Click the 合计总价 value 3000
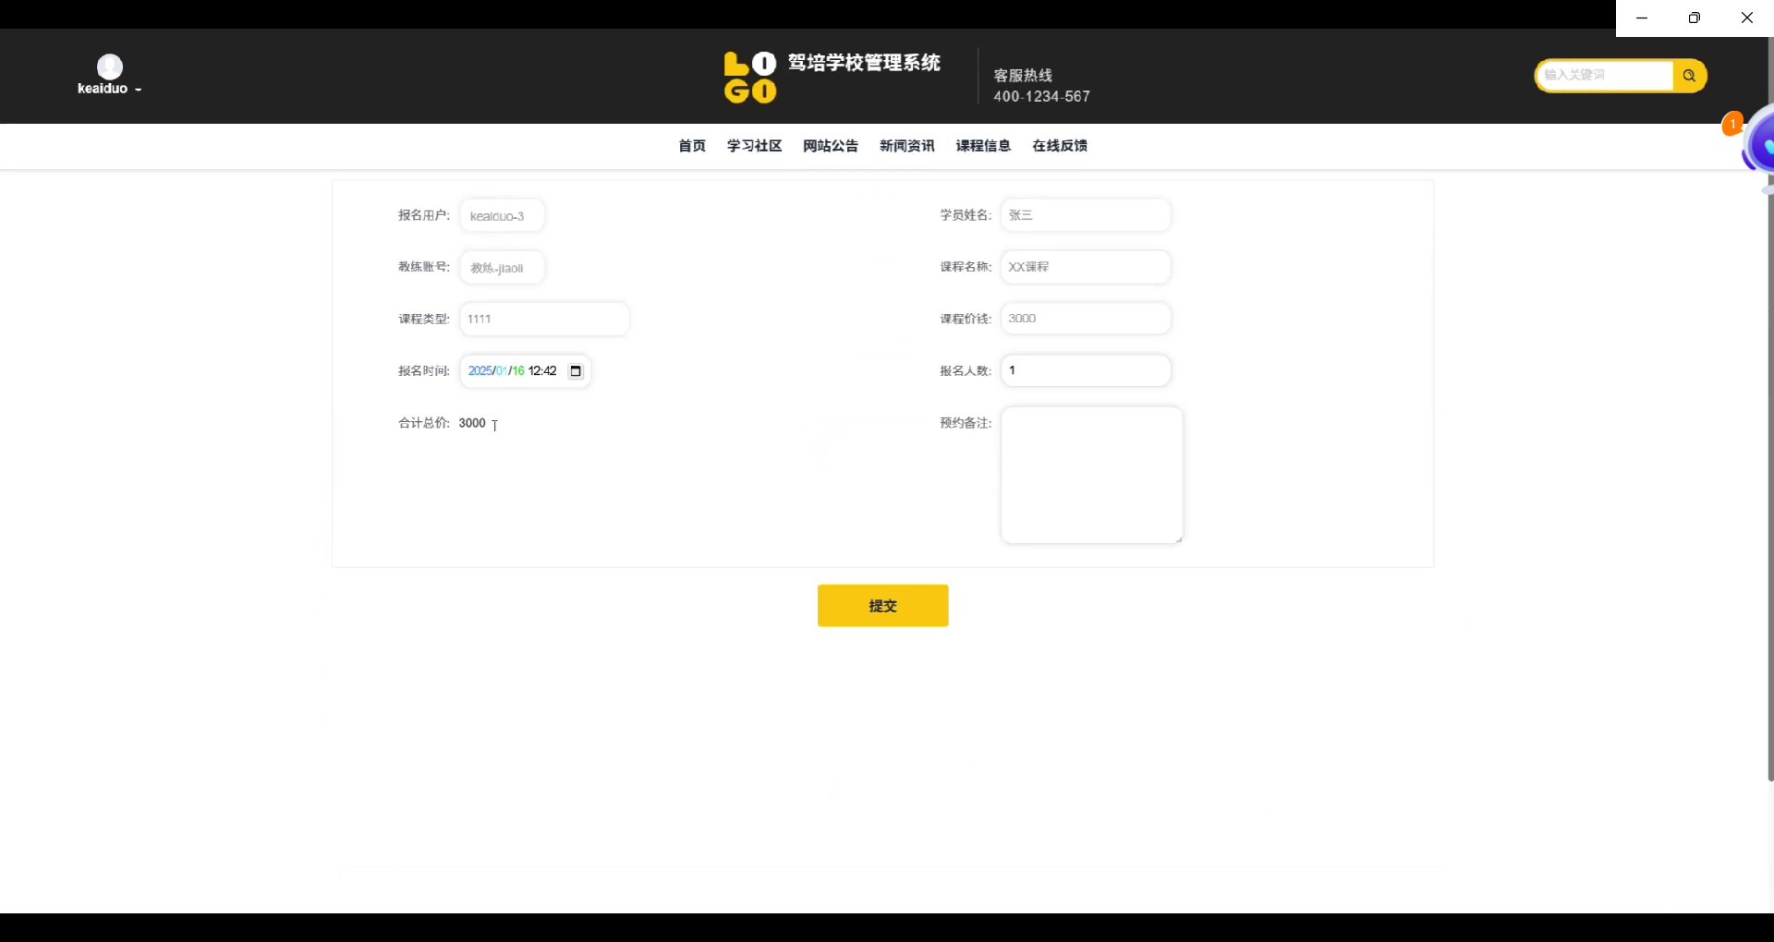This screenshot has height=942, width=1774. (472, 423)
